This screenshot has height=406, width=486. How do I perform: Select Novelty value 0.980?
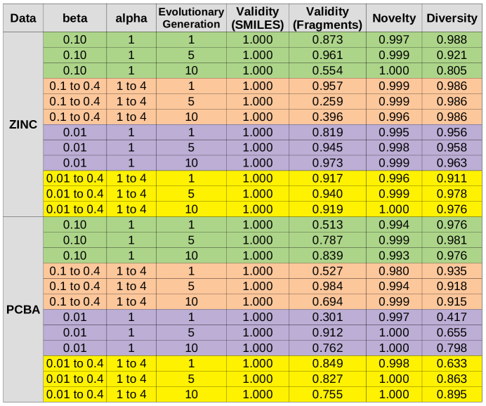click(x=394, y=271)
